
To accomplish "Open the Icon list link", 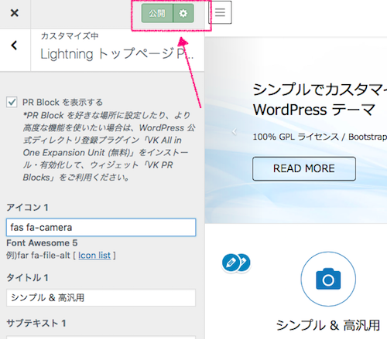I will 94,256.
